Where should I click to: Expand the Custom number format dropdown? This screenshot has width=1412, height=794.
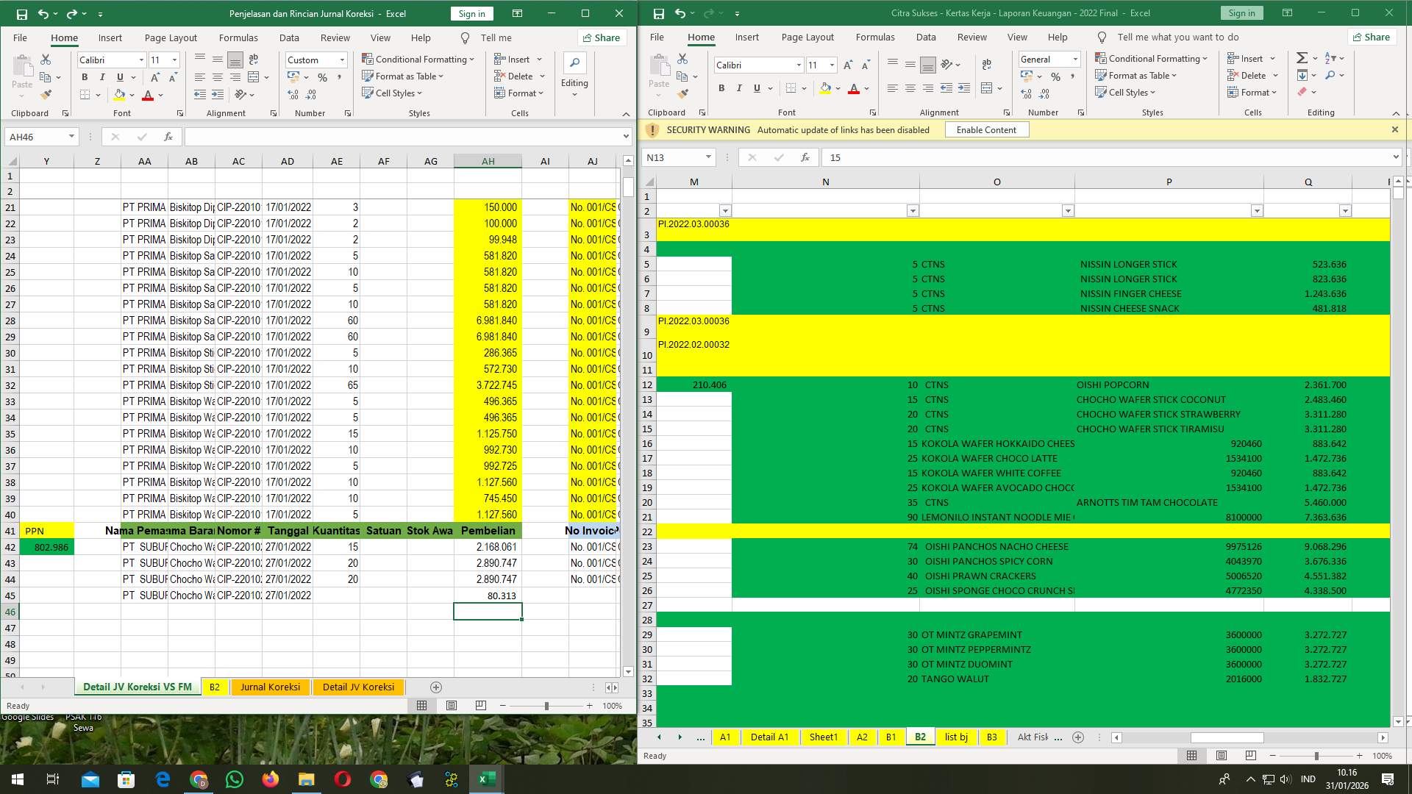pos(342,60)
